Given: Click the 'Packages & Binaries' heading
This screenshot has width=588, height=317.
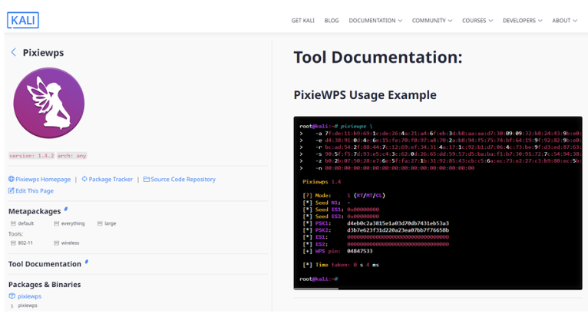Looking at the screenshot, I should pyautogui.click(x=45, y=284).
